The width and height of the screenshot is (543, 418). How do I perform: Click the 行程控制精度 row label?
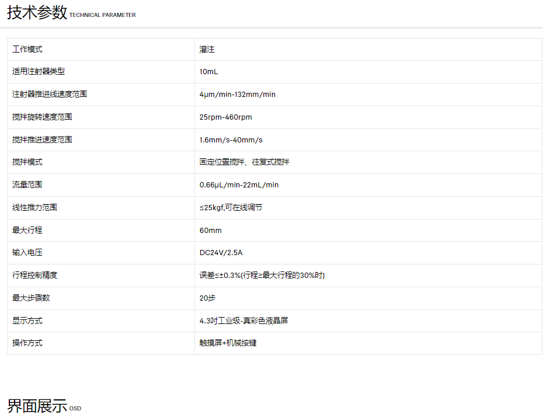click(34, 275)
